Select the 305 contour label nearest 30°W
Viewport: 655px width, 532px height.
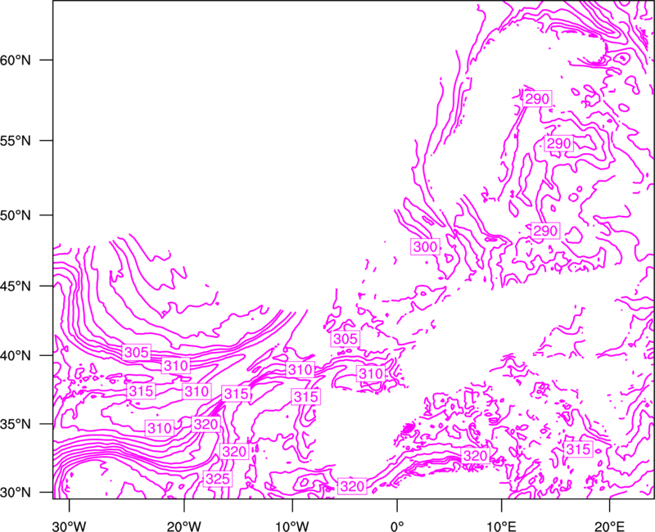(x=137, y=353)
